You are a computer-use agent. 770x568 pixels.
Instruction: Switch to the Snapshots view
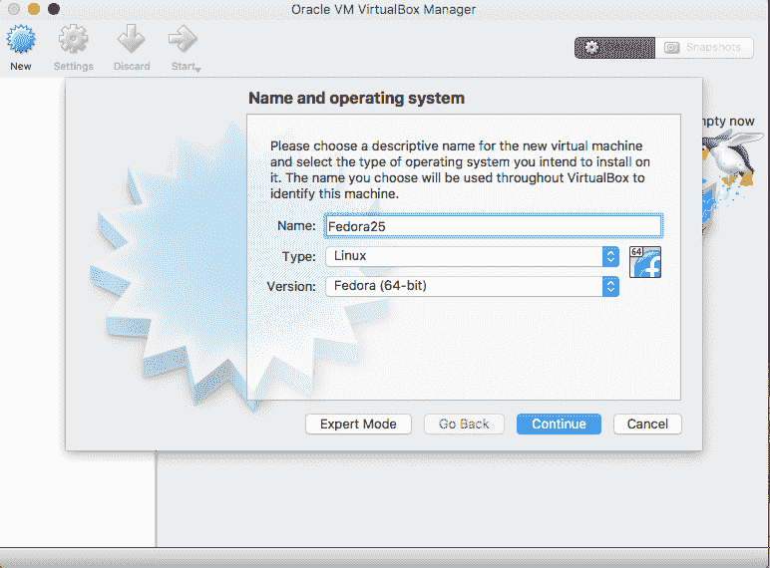704,48
